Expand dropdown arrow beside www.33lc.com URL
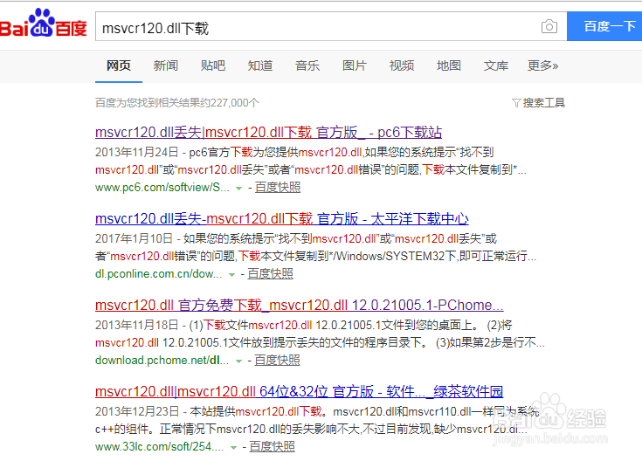 coord(233,448)
